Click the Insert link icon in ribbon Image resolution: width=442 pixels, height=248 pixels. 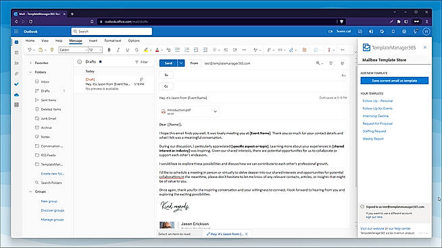tap(280, 50)
